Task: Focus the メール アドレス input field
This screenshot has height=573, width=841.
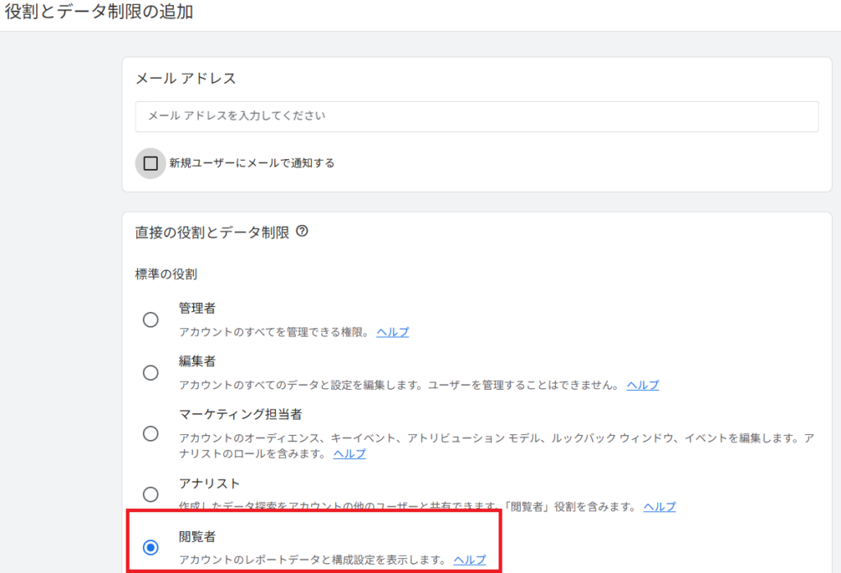Action: coord(476,117)
